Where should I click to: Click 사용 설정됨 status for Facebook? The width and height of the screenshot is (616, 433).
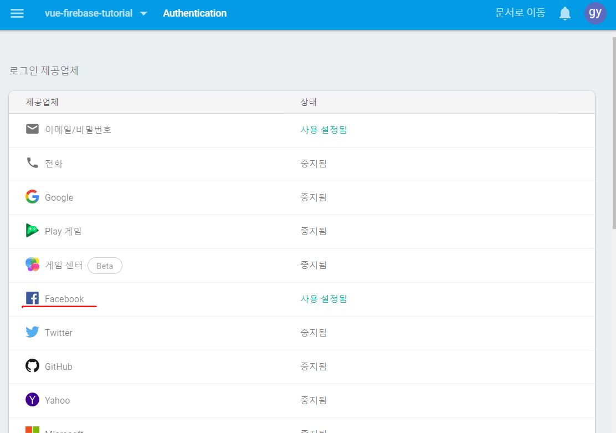(324, 299)
